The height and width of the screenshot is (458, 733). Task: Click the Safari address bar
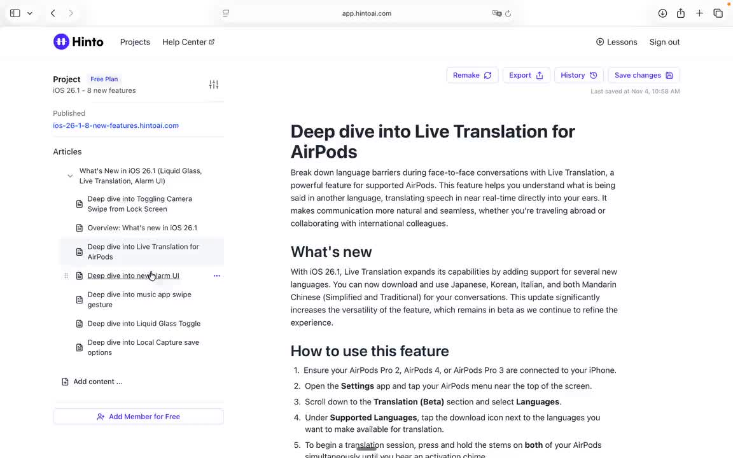(x=366, y=13)
